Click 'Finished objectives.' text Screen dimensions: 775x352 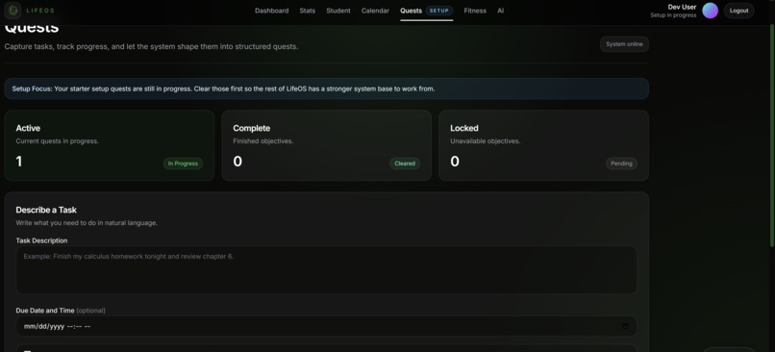(x=262, y=141)
